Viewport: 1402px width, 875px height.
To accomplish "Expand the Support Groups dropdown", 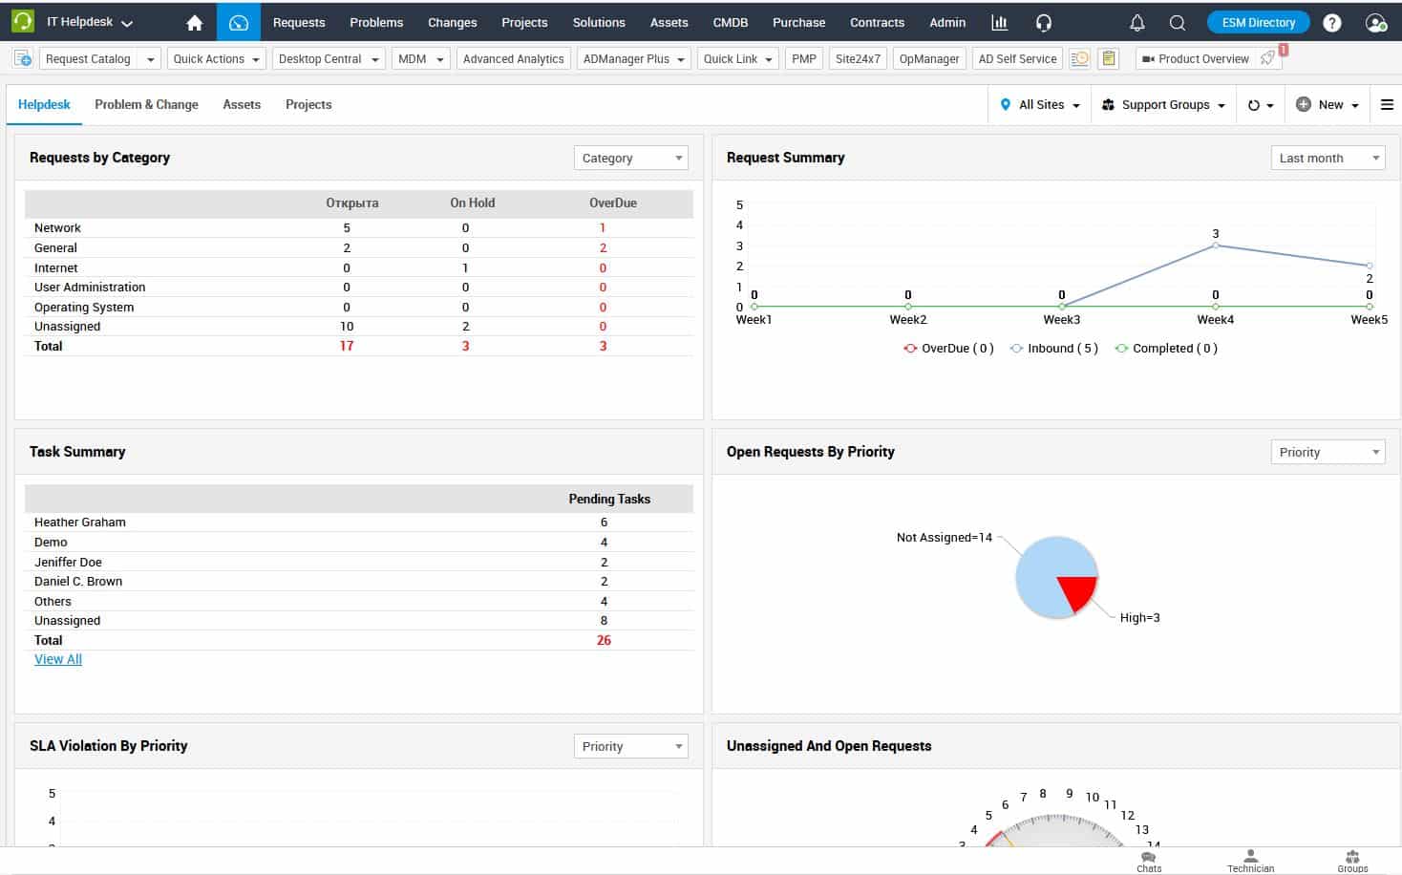I will (x=1163, y=105).
